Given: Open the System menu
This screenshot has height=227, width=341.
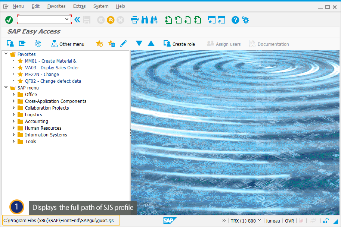Looking at the screenshot, I should 101,6.
